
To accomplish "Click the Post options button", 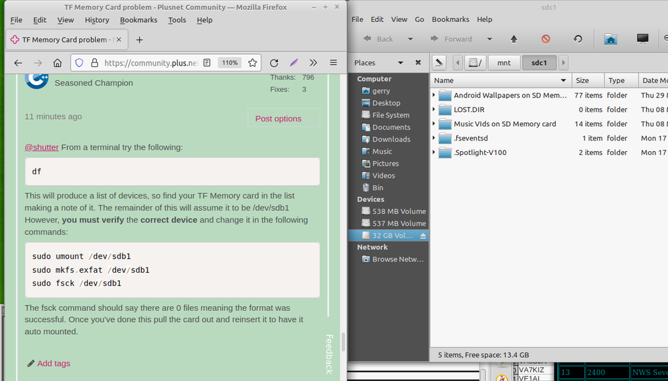I will (x=278, y=118).
